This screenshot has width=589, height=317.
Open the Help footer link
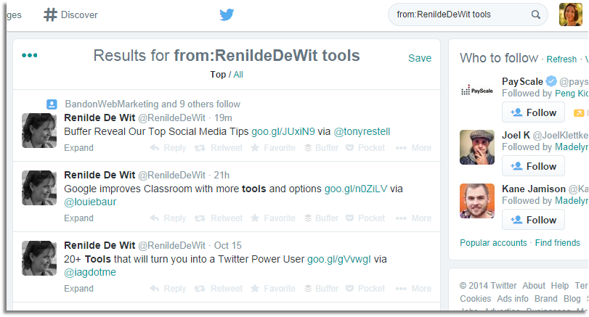click(560, 286)
